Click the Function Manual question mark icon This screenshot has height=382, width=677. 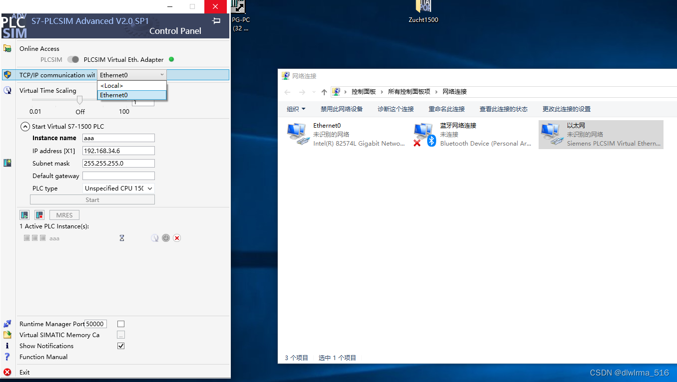click(7, 357)
